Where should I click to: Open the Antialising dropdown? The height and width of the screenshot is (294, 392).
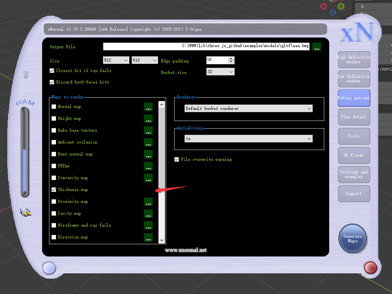click(x=248, y=139)
